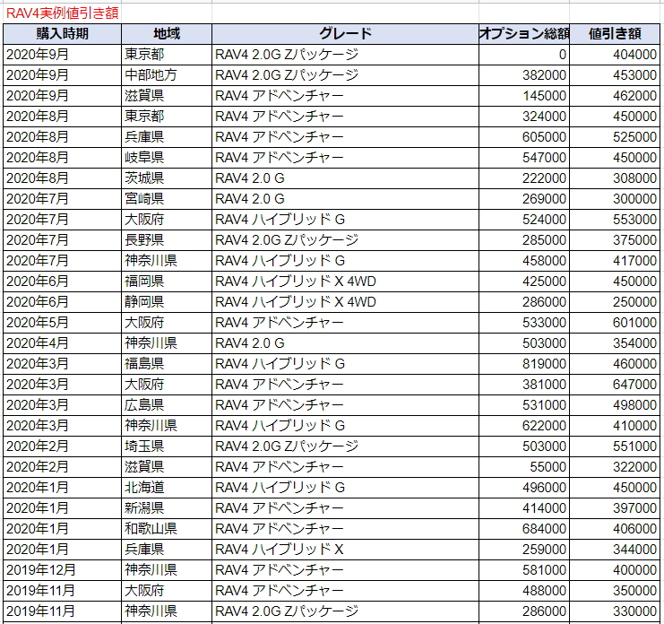Select the 福島県 region cell
This screenshot has height=624, width=664.
point(167,364)
